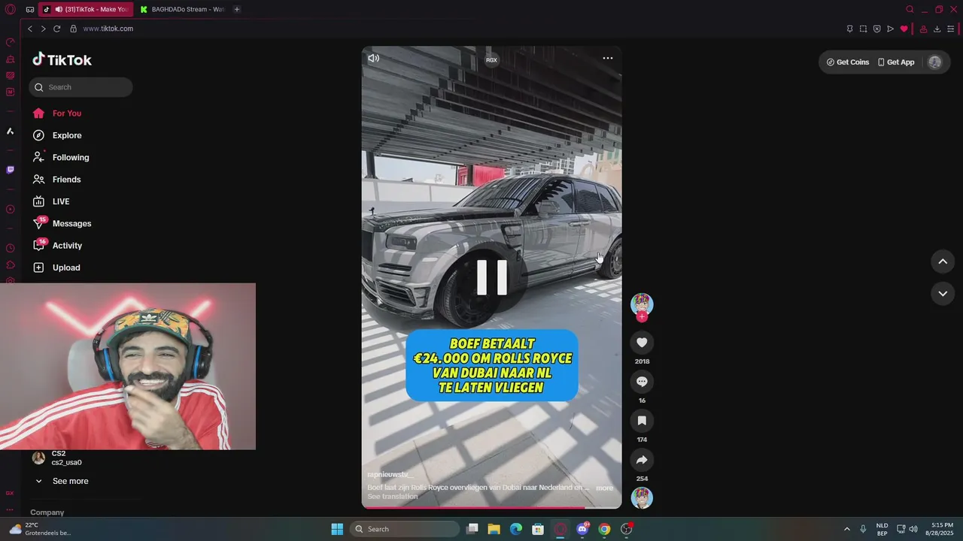Share the video using the arrow icon
The height and width of the screenshot is (541, 963).
pos(642,460)
